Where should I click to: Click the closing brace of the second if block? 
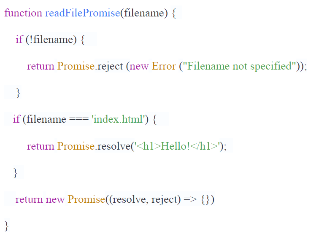[15, 173]
